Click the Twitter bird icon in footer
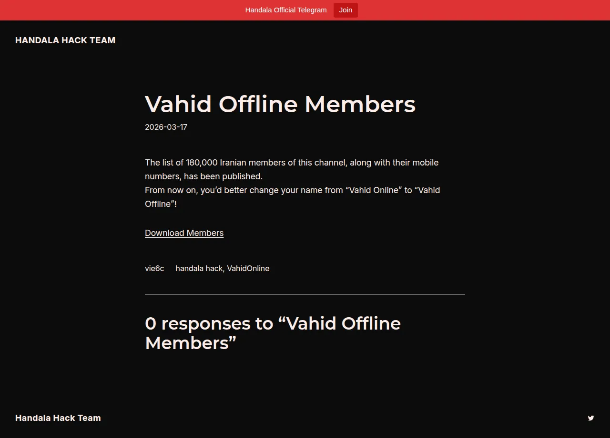Viewport: 610px width, 438px height. 591,418
